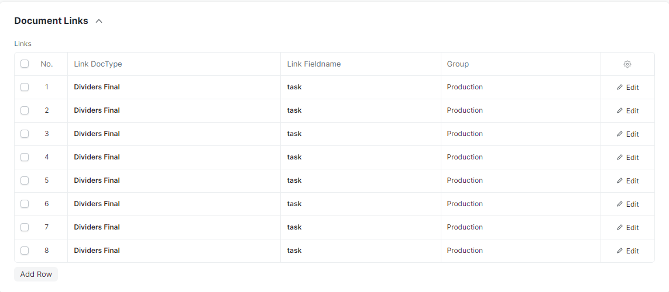669x292 pixels.
Task: Click Edit on row 4
Action: (x=627, y=158)
